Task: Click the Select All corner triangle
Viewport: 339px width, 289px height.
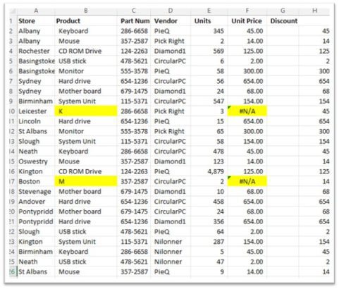Action: click(13, 11)
